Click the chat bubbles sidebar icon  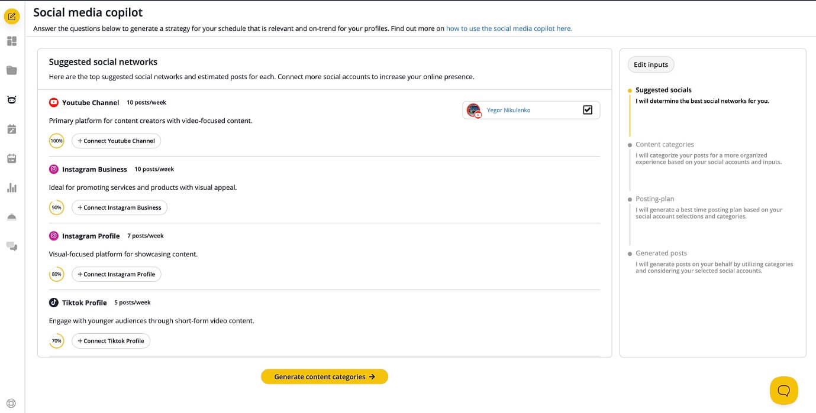12,246
